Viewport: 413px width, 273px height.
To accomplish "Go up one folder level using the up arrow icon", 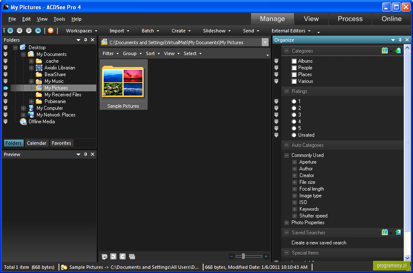I will point(38,31).
